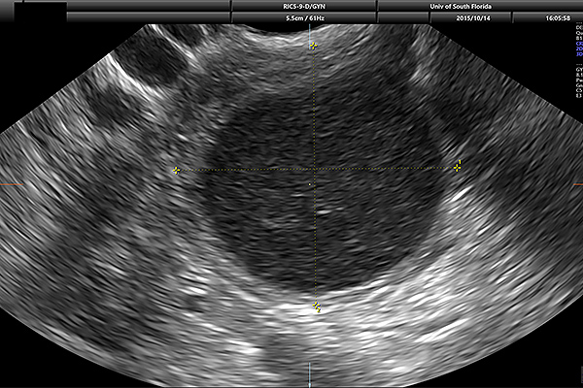The width and height of the screenshot is (583, 388).
Task: Click the lower block of the right-side parameter list
Action: 579,82
